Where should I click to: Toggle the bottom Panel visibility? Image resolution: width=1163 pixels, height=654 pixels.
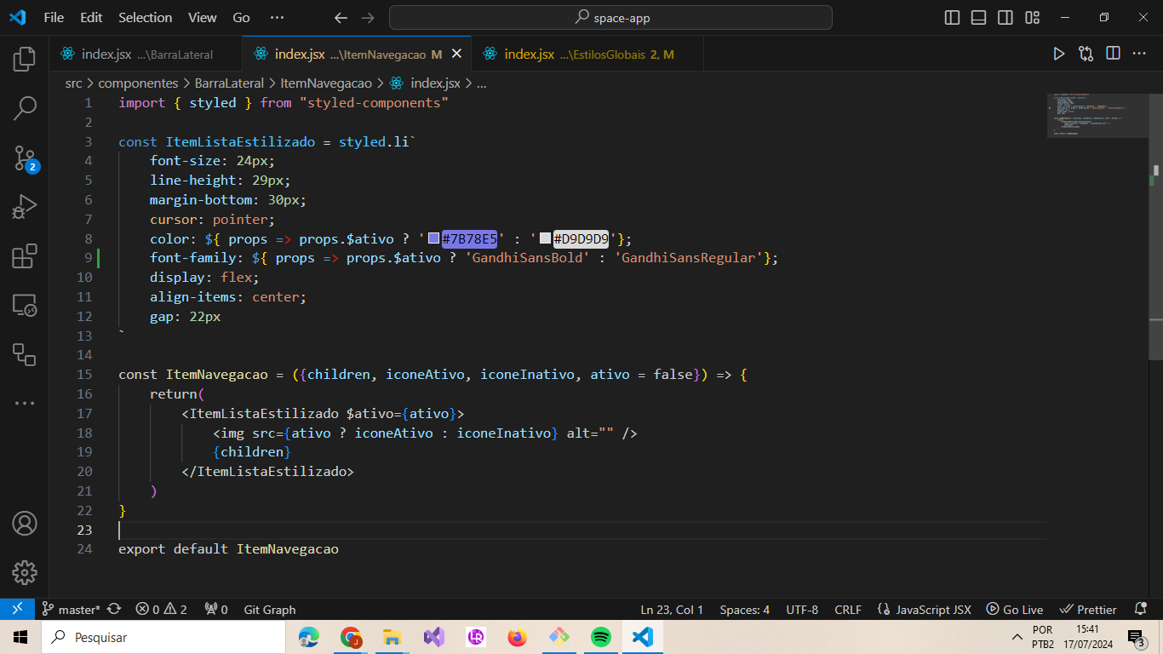click(979, 17)
